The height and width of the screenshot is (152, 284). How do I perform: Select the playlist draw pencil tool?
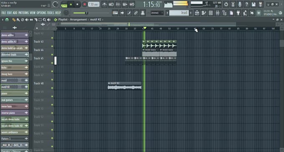[x=14, y=20]
